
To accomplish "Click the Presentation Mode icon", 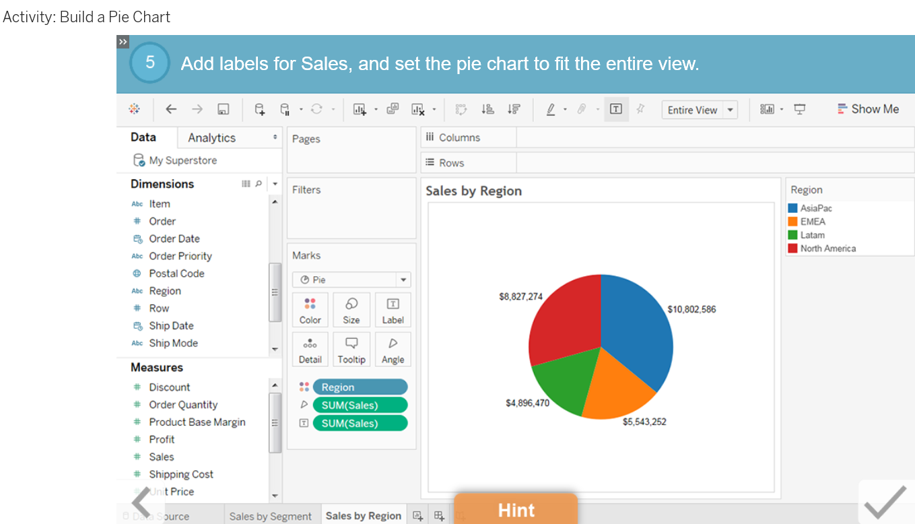I will tap(800, 109).
